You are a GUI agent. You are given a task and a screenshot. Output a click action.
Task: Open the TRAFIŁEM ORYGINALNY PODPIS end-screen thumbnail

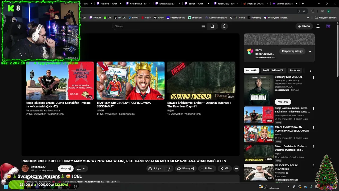pos(131,81)
